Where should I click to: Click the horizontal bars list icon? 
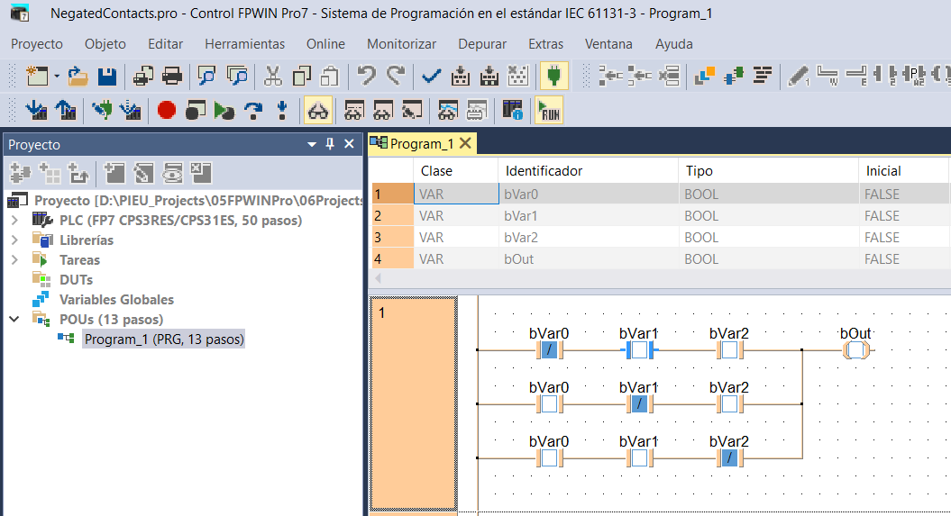pos(763,77)
